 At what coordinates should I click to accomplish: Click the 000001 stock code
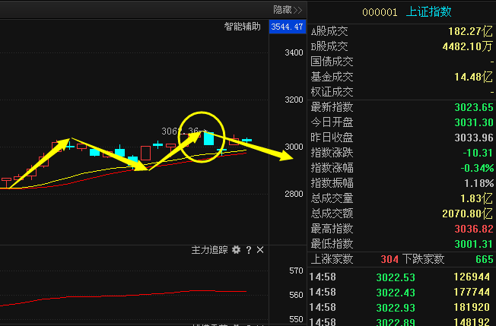tap(380, 11)
